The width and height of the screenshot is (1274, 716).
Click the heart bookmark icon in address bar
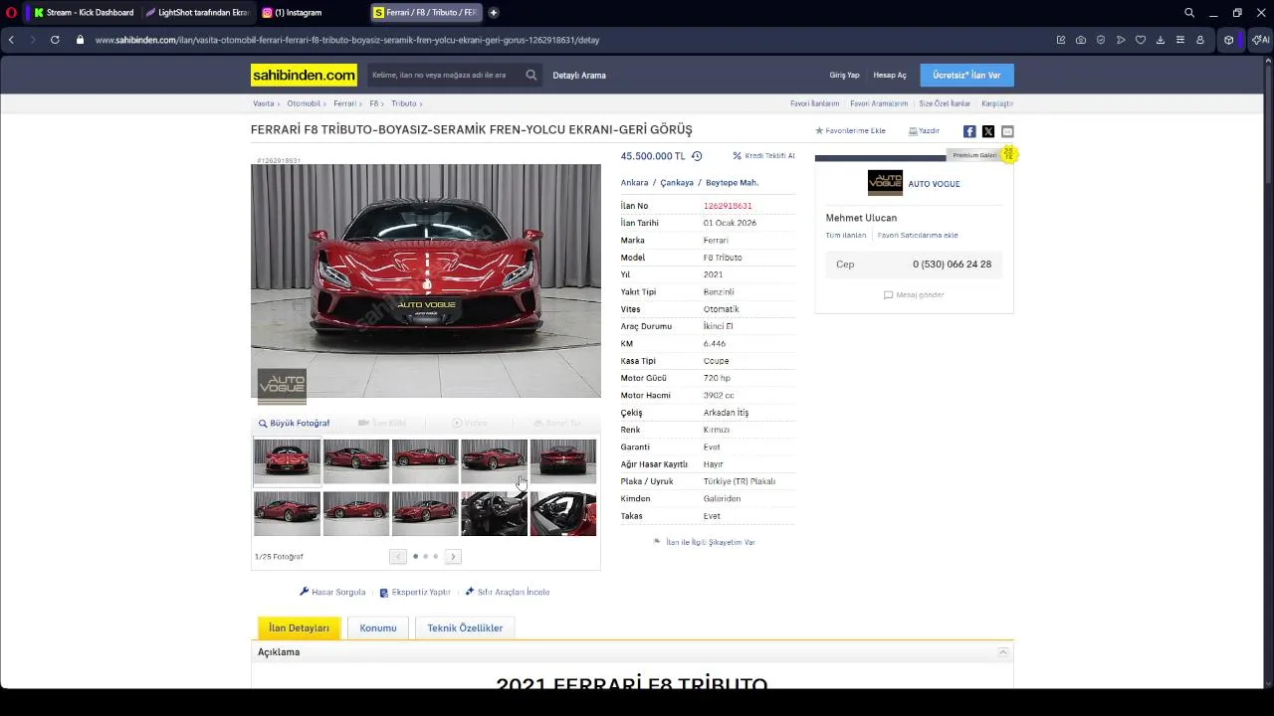1141,40
